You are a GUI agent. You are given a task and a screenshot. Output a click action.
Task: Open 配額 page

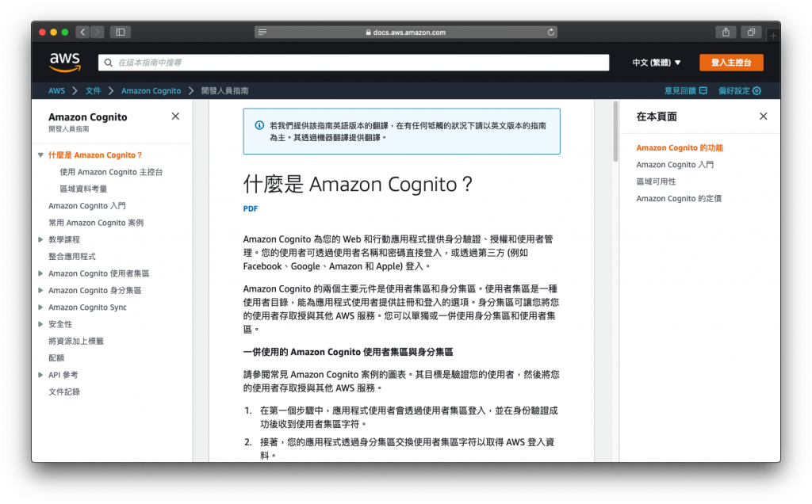pyautogui.click(x=56, y=358)
